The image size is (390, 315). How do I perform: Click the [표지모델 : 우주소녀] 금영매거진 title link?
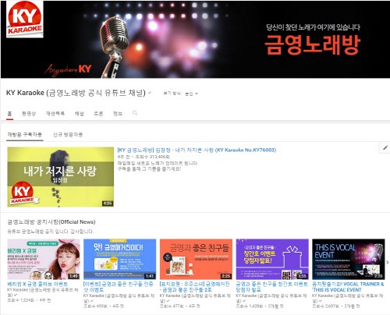pos(194,287)
